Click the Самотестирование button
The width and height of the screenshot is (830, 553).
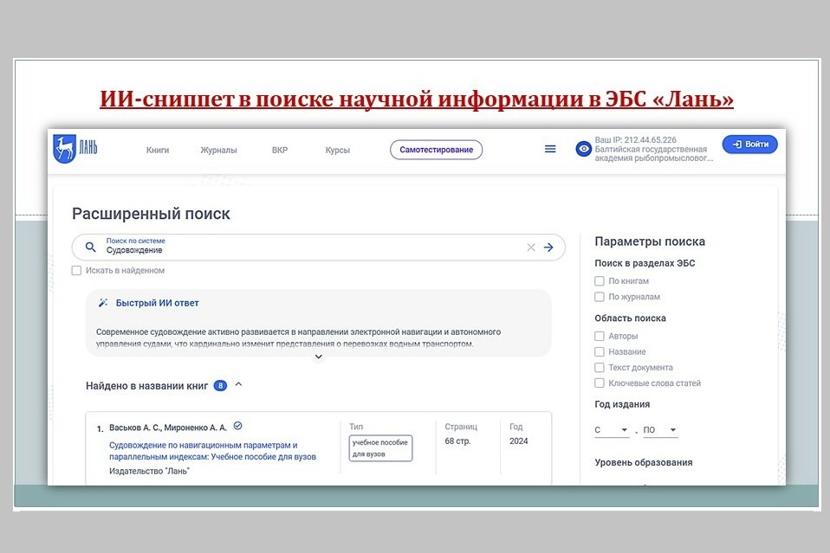[436, 150]
